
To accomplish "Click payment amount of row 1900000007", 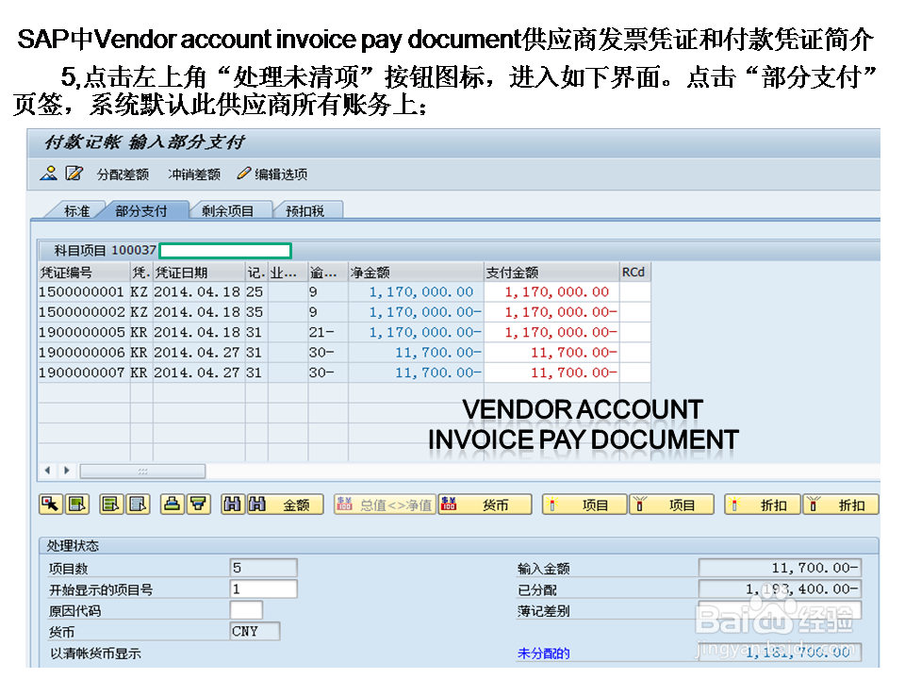I will (x=551, y=373).
